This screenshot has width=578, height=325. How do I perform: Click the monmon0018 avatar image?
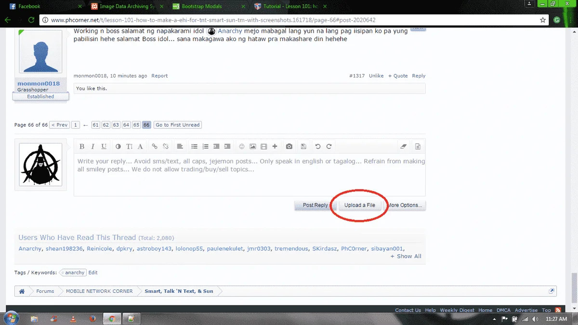40,52
